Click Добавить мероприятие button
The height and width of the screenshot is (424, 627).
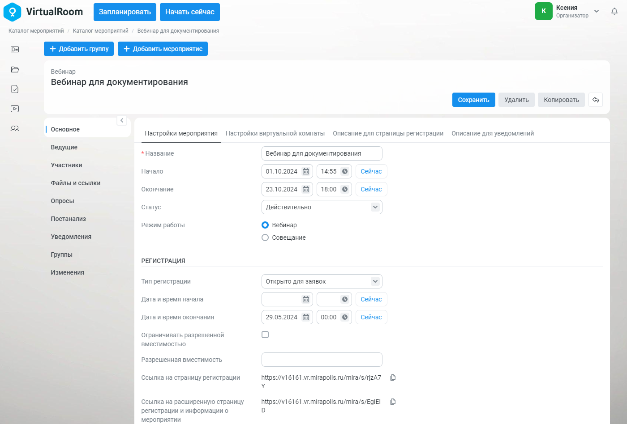pyautogui.click(x=163, y=49)
